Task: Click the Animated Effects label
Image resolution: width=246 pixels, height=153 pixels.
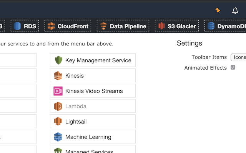Action: pyautogui.click(x=206, y=68)
